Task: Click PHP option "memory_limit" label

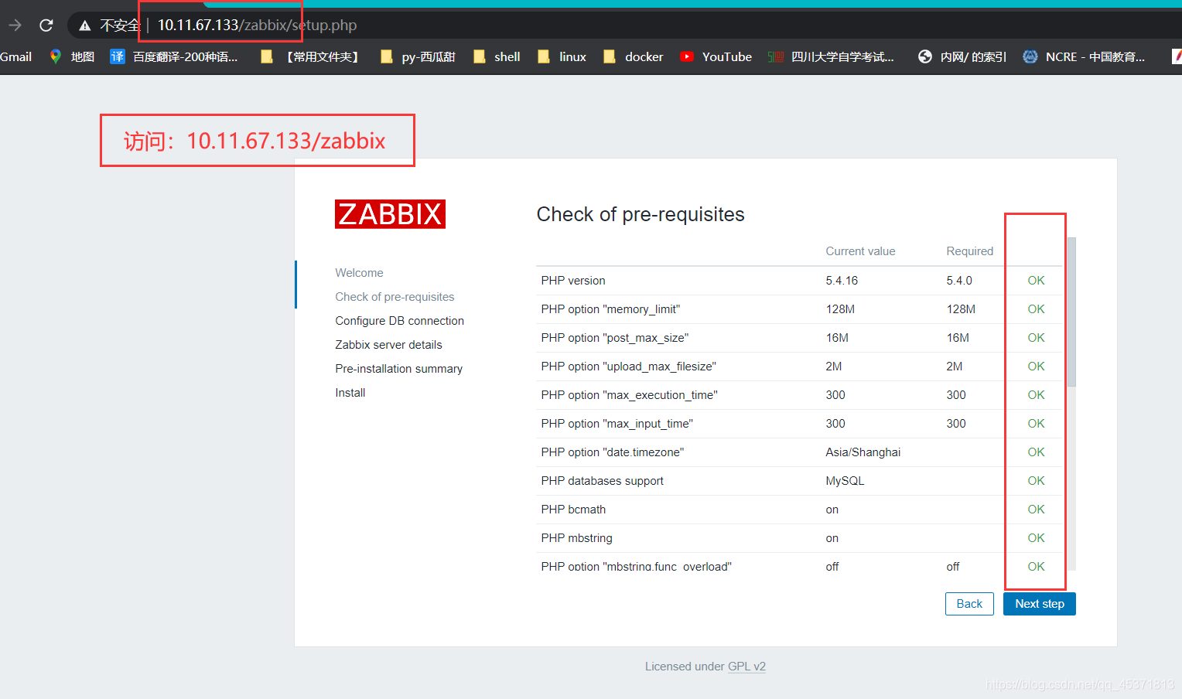Action: click(610, 309)
